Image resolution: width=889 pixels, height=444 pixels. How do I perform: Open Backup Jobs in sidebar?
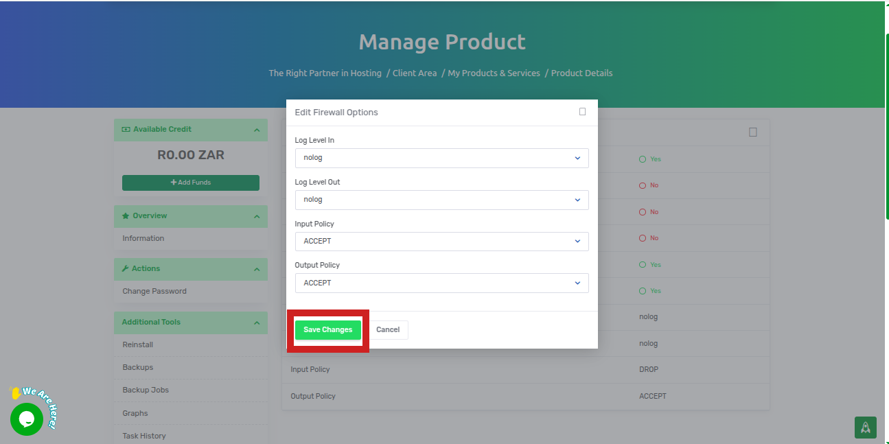pos(146,390)
